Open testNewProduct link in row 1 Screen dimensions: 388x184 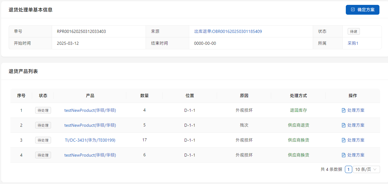click(90, 110)
